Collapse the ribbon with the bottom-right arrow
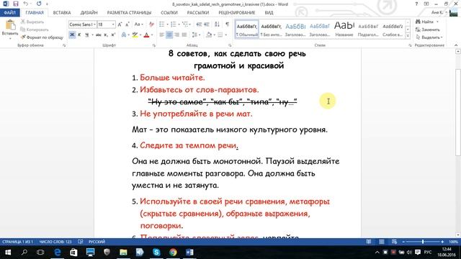Viewport: 461px width, 259px height. click(x=456, y=45)
